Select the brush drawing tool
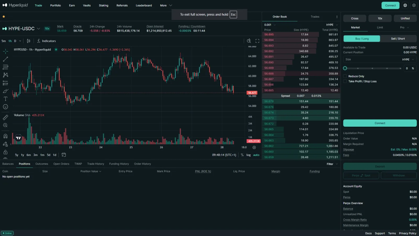The height and width of the screenshot is (236, 419). click(5, 91)
